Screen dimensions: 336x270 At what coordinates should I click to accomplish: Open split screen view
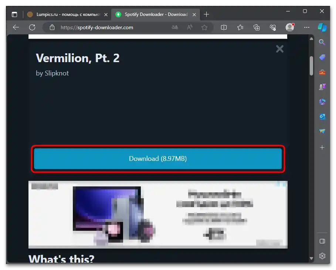click(224, 27)
